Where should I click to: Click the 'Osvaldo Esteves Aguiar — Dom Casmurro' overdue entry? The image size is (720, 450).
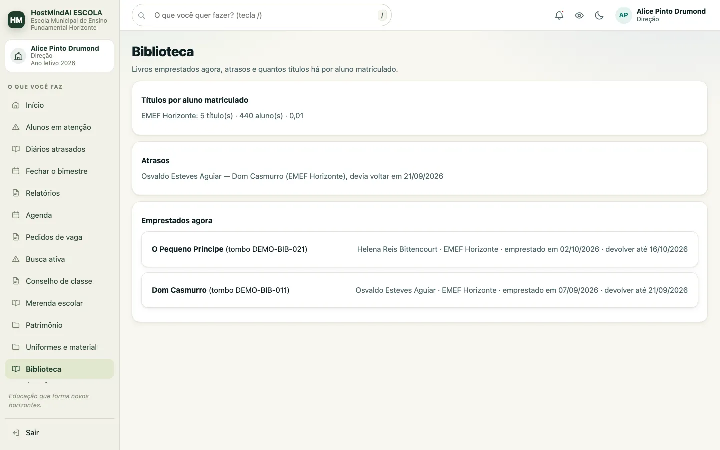coord(292,176)
